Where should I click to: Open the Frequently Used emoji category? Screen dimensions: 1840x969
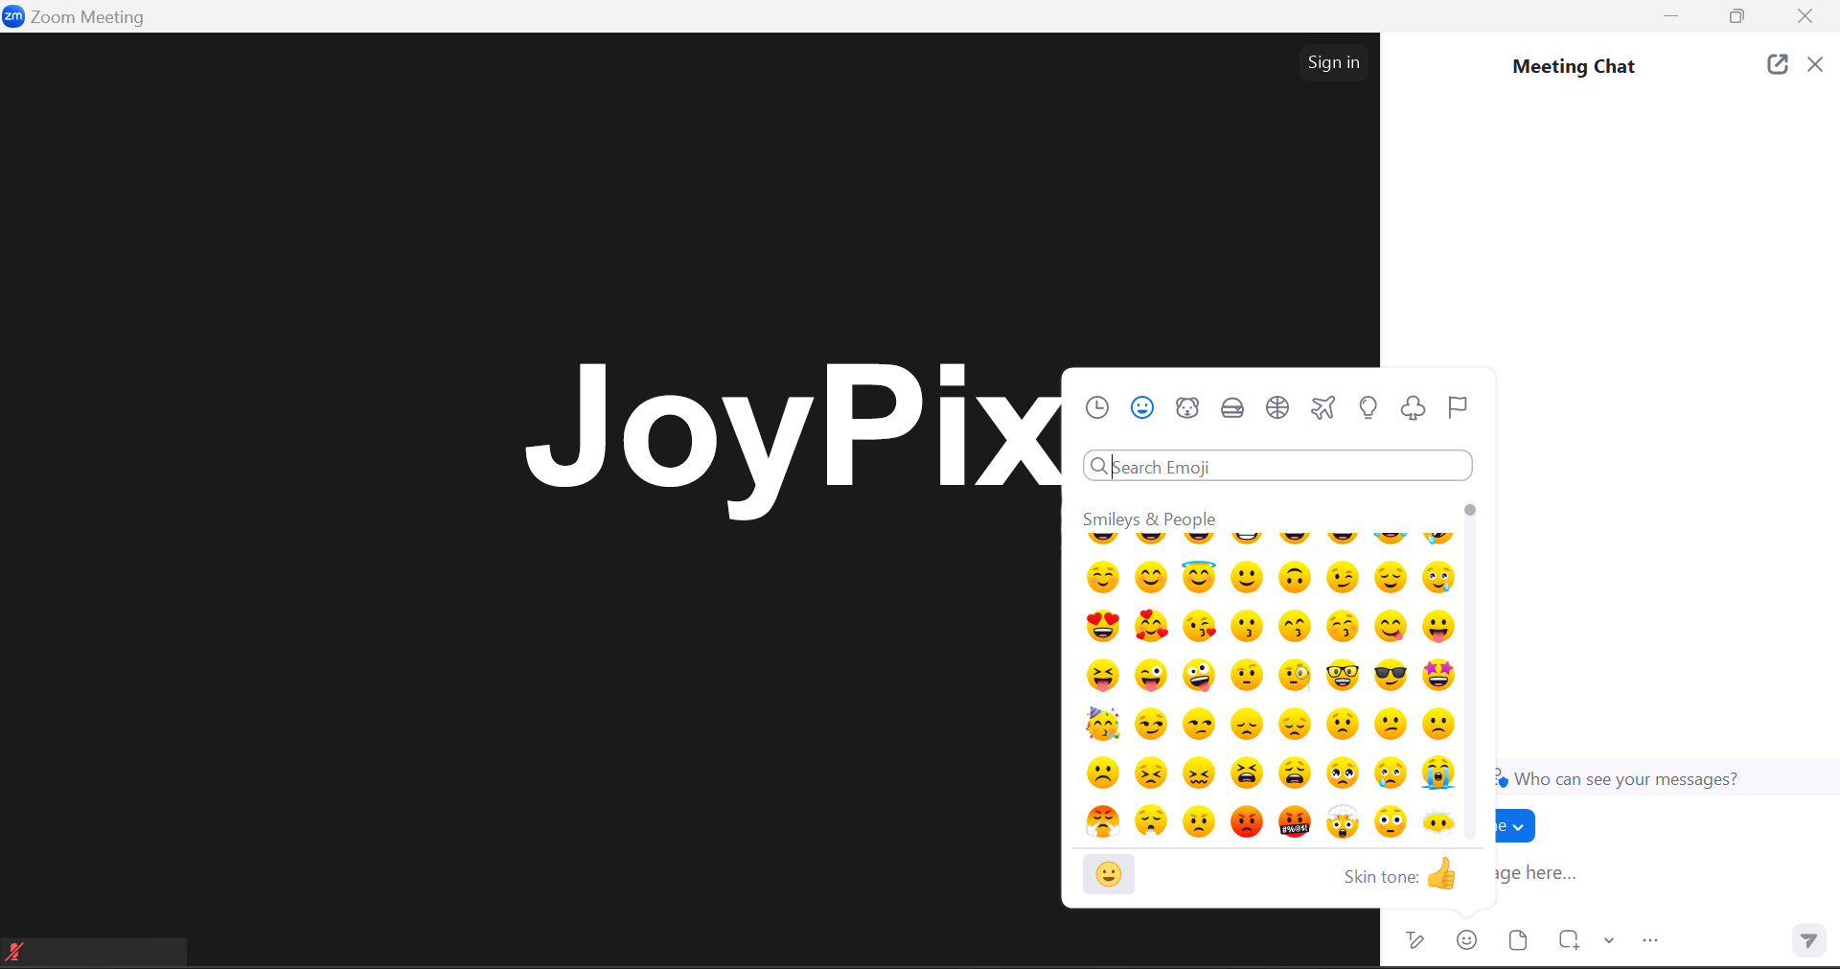coord(1097,408)
